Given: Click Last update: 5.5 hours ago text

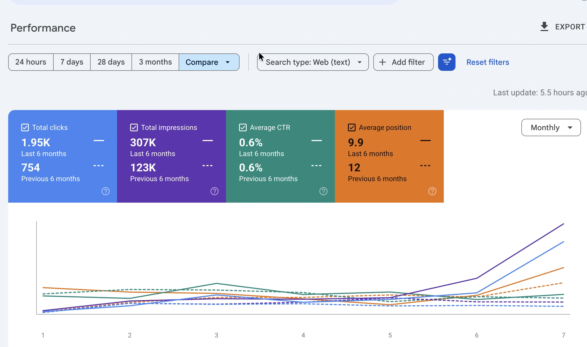Looking at the screenshot, I should [x=540, y=93].
